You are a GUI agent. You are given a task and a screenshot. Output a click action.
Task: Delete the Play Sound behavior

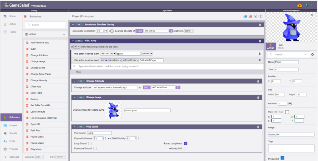click(x=258, y=127)
